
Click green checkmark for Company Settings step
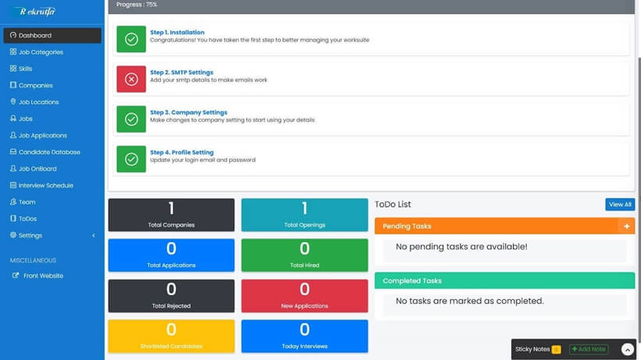[x=131, y=119]
